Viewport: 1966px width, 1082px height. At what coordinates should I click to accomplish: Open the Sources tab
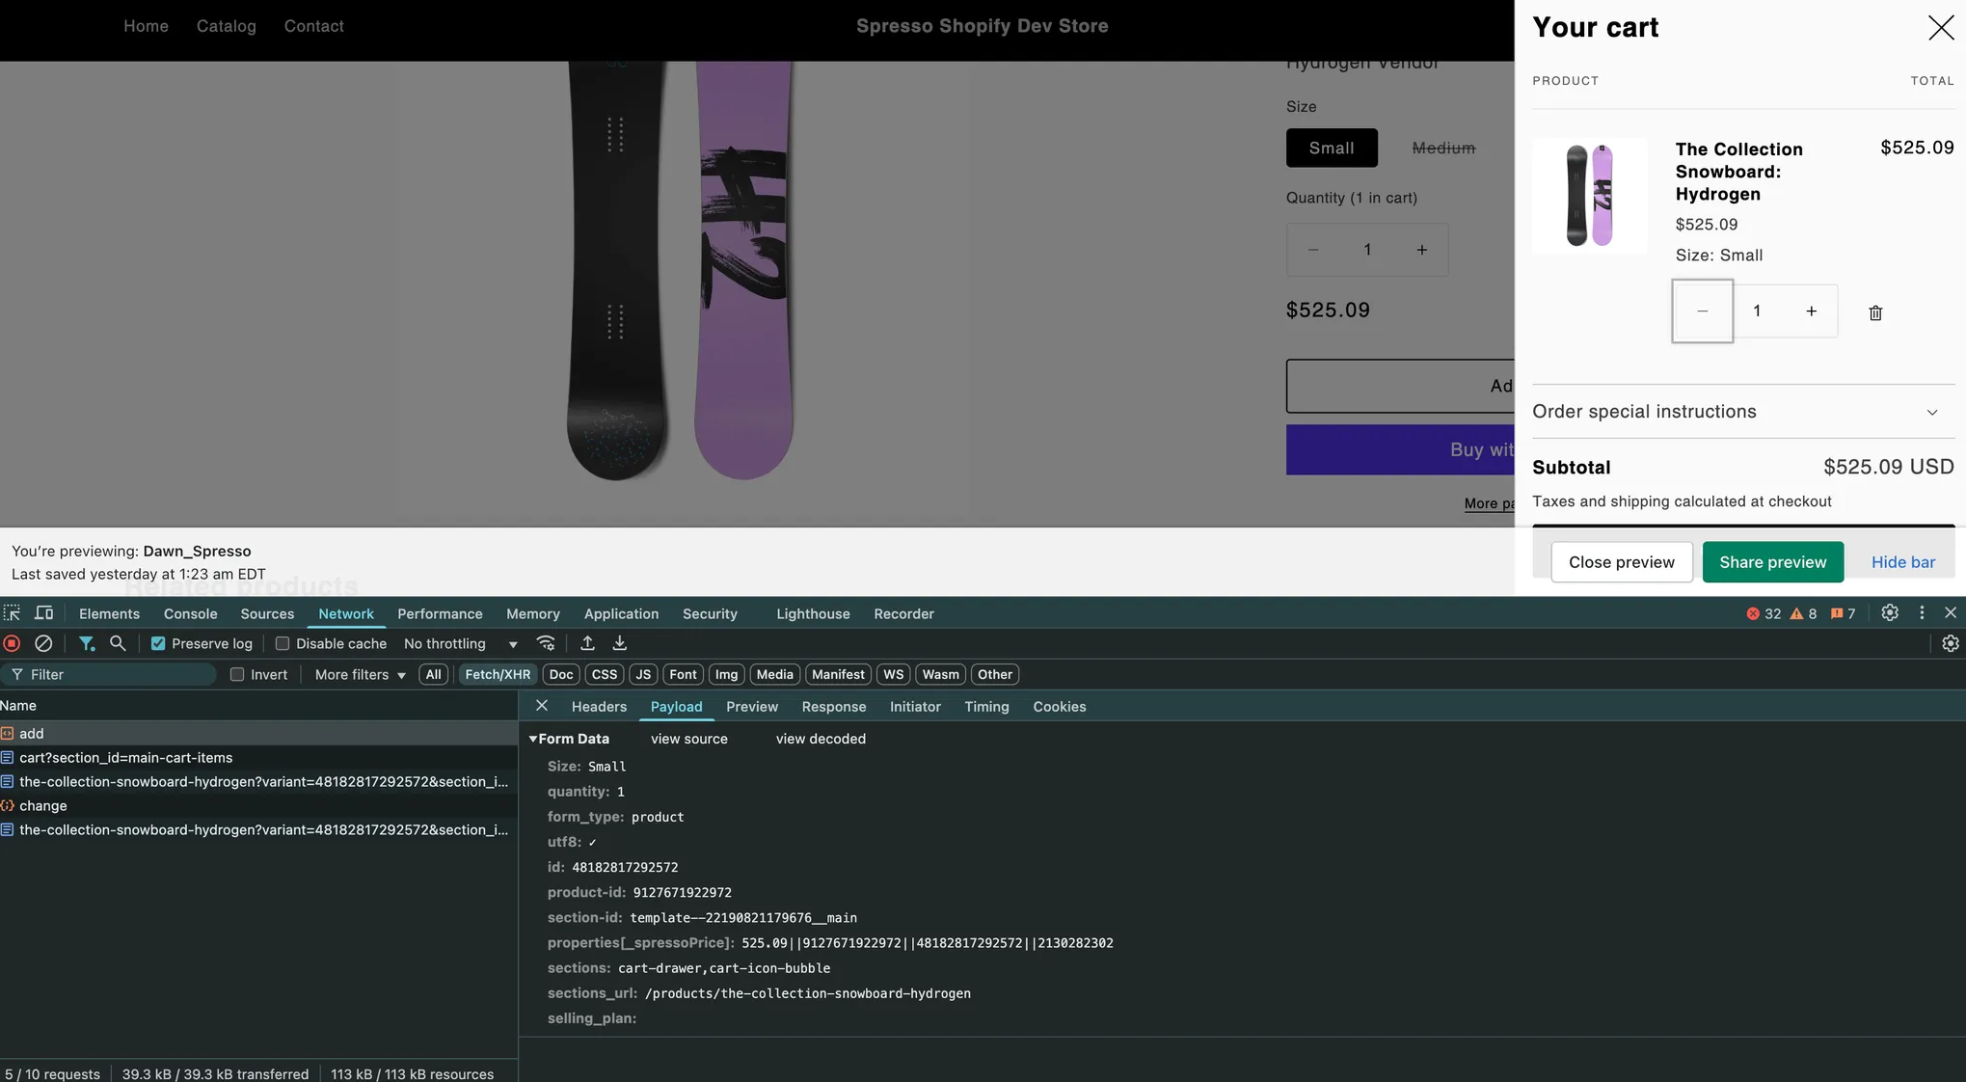coord(267,613)
